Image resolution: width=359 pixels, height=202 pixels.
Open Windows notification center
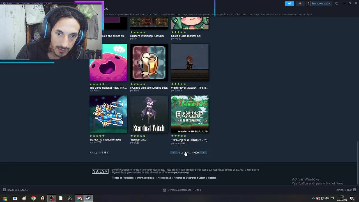(352, 198)
